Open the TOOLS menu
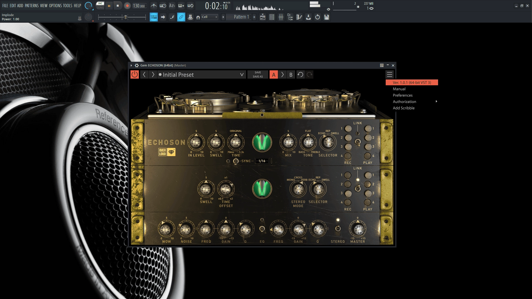 tap(68, 6)
